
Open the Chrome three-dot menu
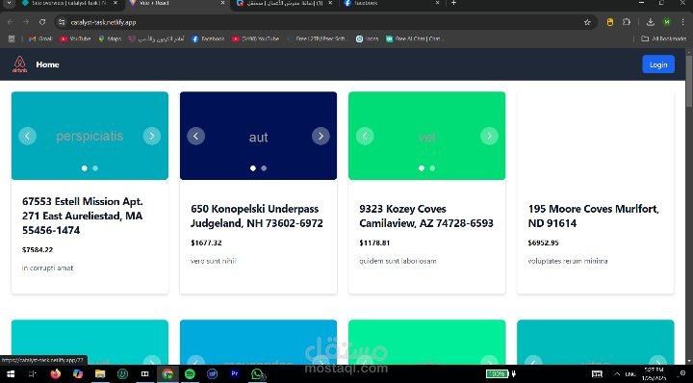pos(682,22)
